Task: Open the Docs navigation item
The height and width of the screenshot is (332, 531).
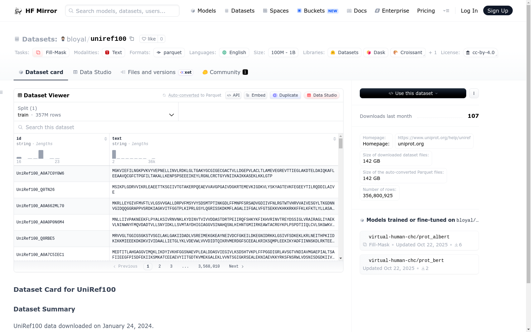Action: pyautogui.click(x=356, y=11)
